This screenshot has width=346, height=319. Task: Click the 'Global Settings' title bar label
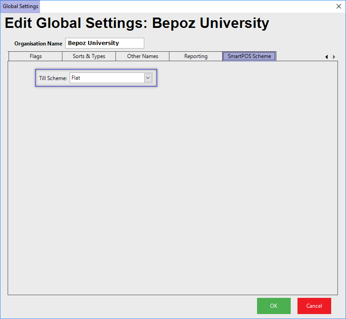[x=20, y=6]
